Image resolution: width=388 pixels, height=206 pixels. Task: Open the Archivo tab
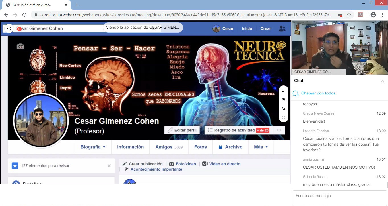pyautogui.click(x=230, y=147)
